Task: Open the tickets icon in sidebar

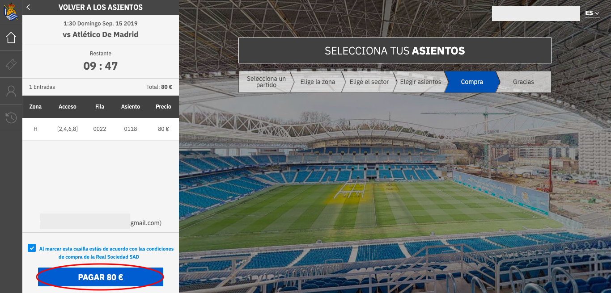Action: point(11,64)
